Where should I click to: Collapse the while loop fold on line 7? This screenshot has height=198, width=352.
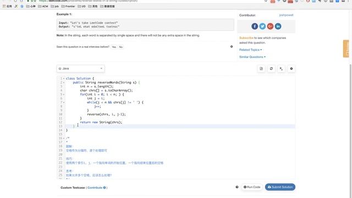(x=64, y=102)
